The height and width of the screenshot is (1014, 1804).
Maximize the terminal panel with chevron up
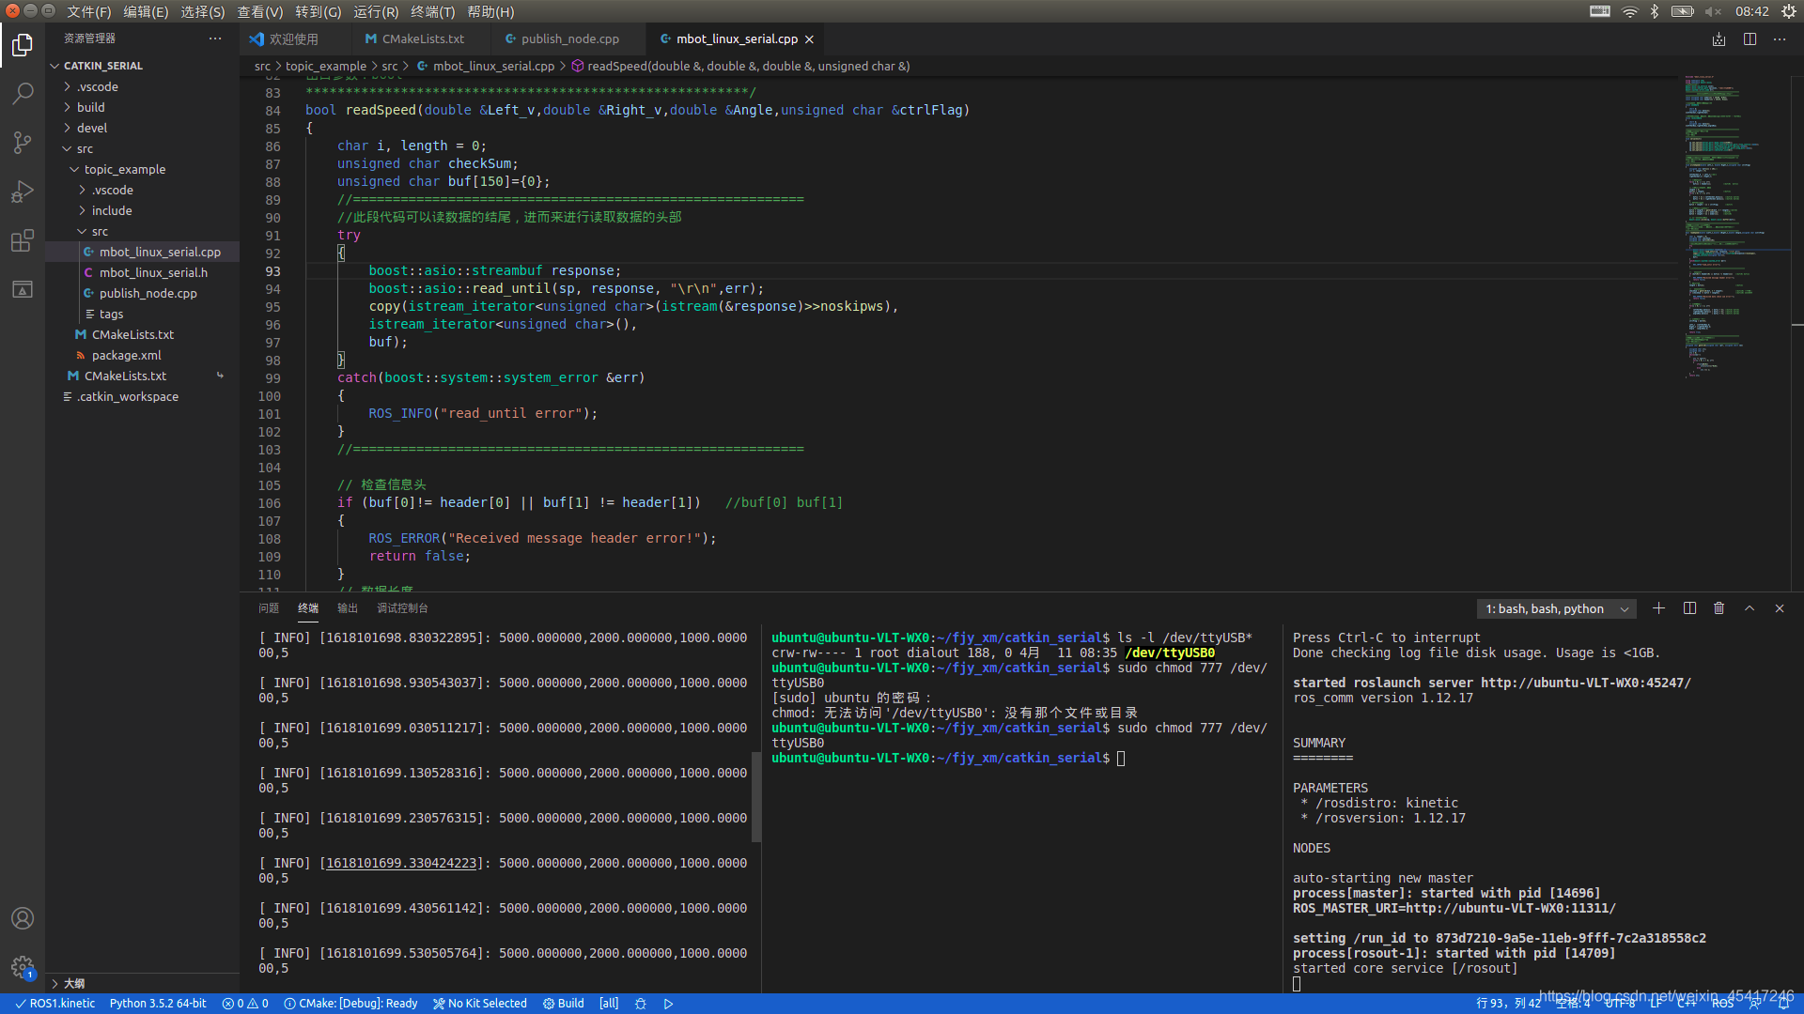click(1750, 608)
